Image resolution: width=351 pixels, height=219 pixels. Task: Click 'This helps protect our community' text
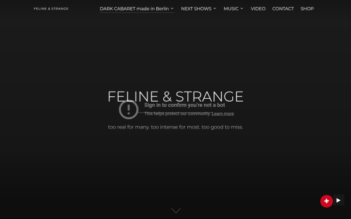[177, 114]
